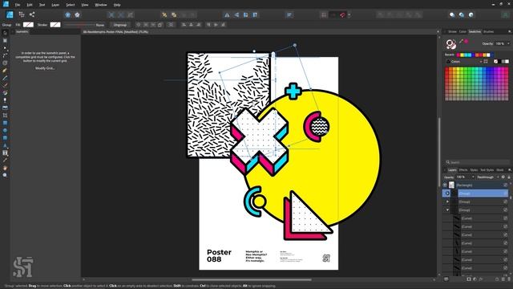Screen dimensions: 513x289
Task: Open the Layers opacity 100% dropdown
Action: tap(465, 177)
